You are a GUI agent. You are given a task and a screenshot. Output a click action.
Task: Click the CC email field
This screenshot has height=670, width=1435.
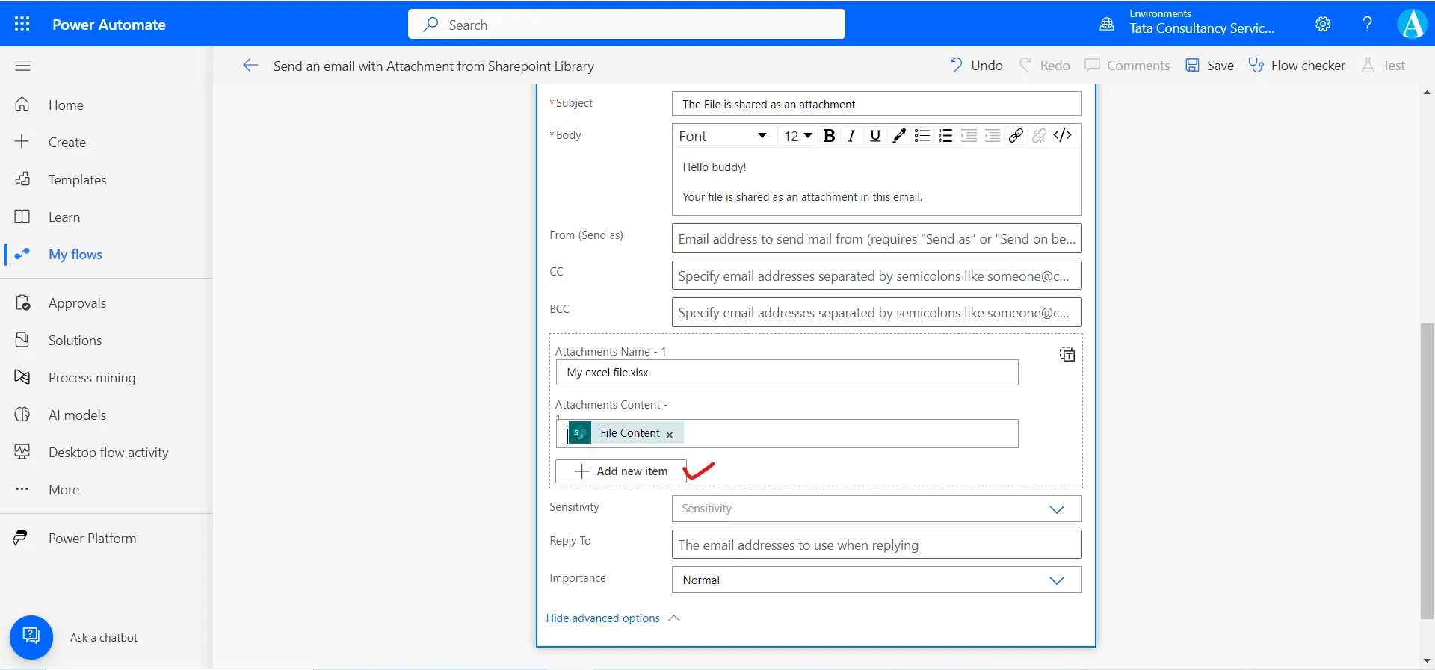click(877, 276)
